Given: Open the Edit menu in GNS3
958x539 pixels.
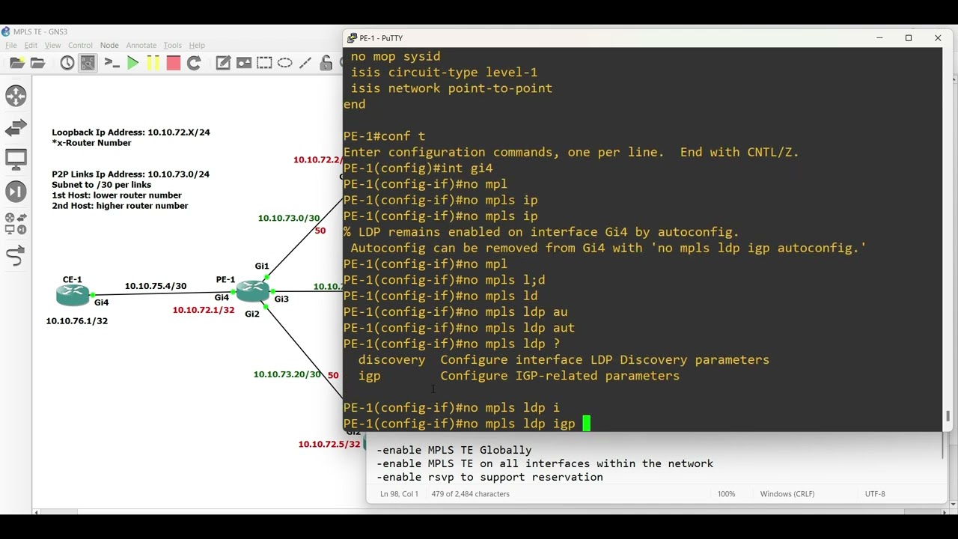Looking at the screenshot, I should tap(31, 46).
